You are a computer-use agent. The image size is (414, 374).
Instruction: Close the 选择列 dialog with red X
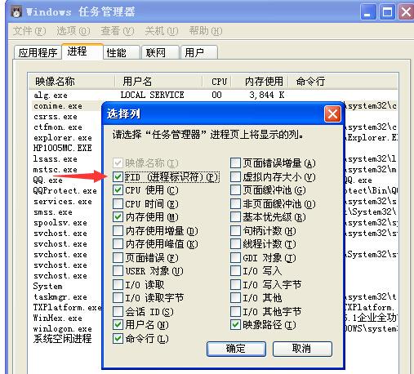(x=332, y=114)
